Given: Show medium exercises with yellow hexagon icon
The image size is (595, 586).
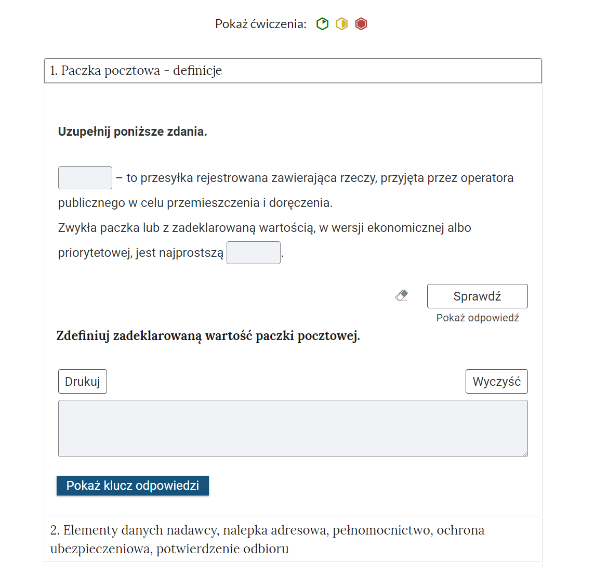Looking at the screenshot, I should pos(341,24).
